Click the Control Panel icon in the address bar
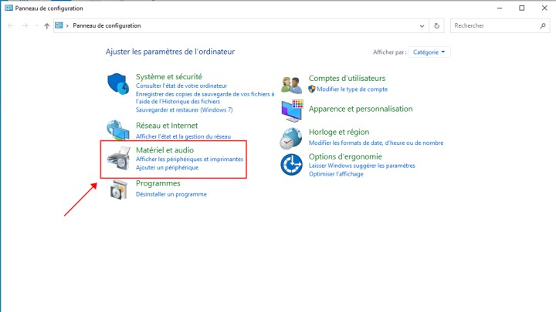Screen dimensions: 556x312 pos(59,25)
